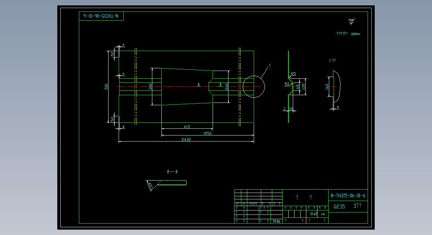
Task: Click the 2432 overall length dimension
Action: [x=186, y=140]
